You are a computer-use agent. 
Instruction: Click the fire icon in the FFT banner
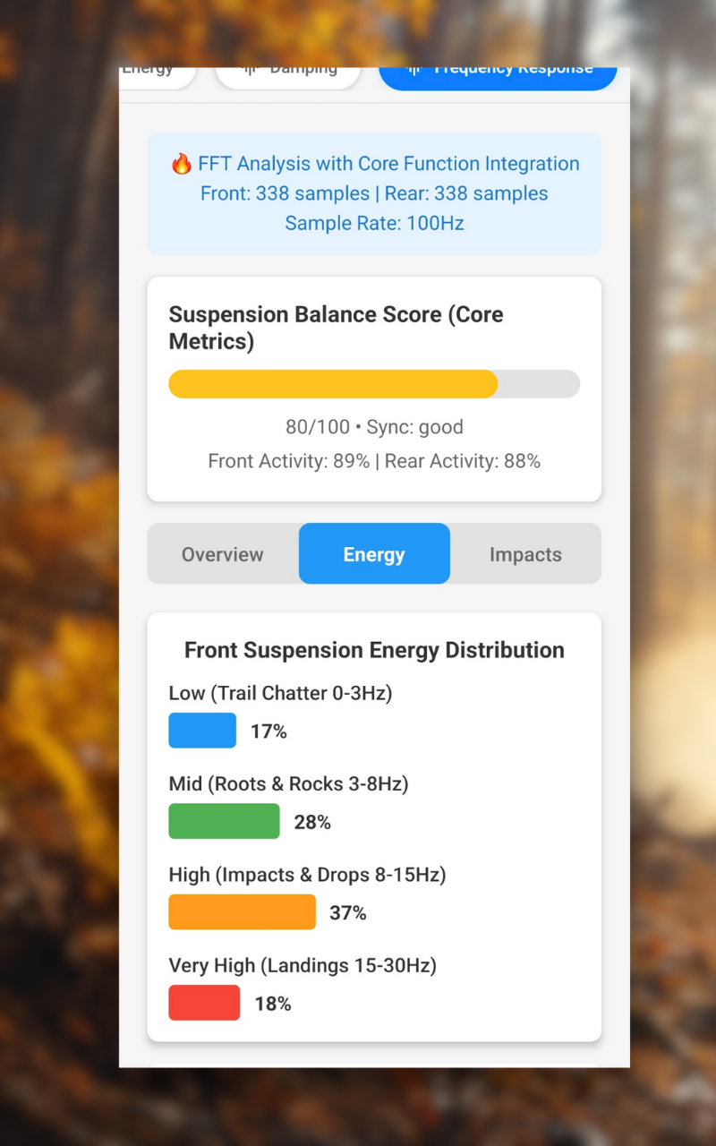(182, 164)
